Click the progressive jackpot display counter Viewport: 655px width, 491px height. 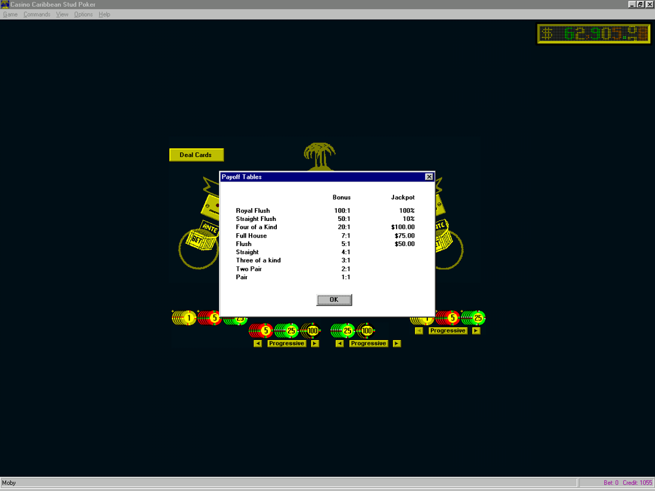coord(593,34)
